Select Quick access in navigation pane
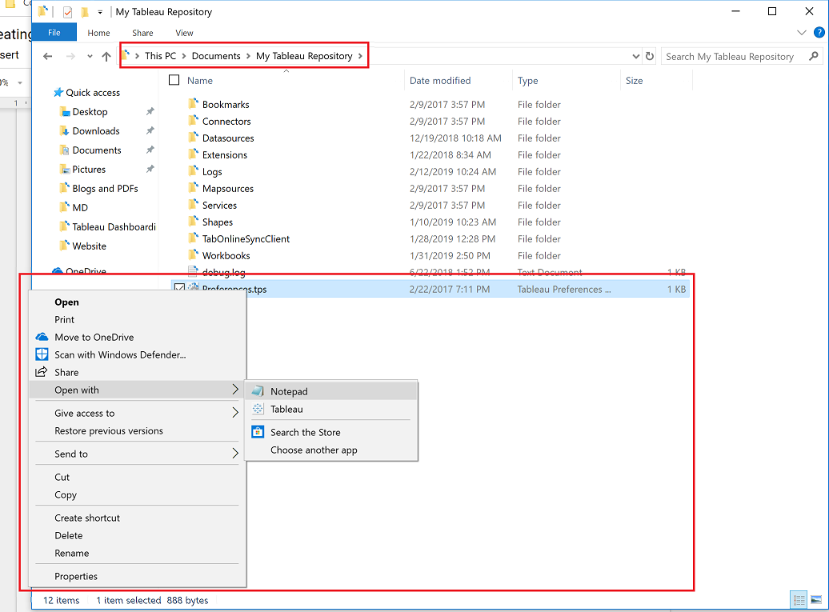This screenshot has width=829, height=612. 93,93
